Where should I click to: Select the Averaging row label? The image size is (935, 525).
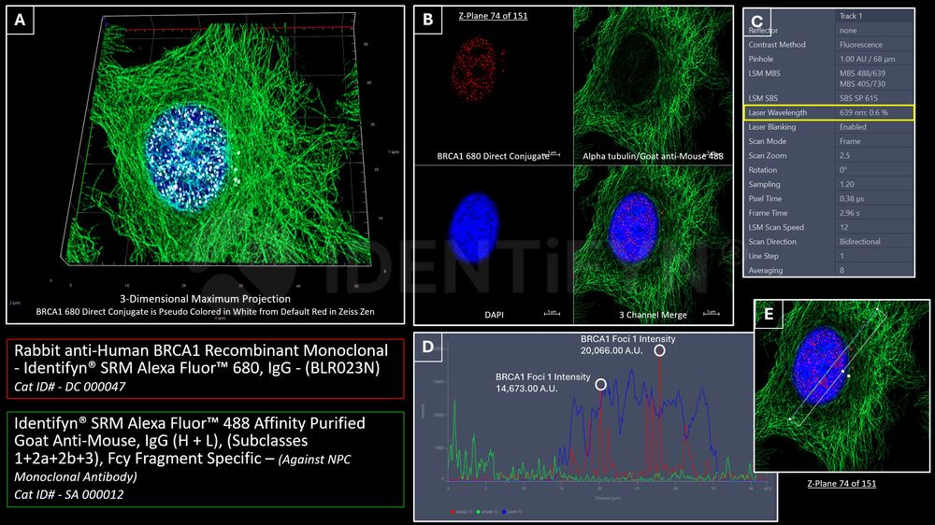point(766,270)
